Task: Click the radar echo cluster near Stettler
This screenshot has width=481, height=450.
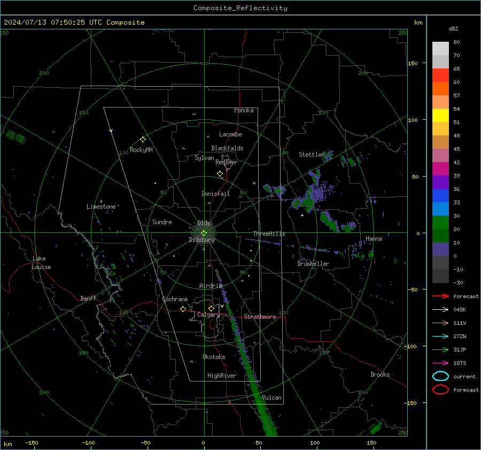Action: pyautogui.click(x=327, y=156)
